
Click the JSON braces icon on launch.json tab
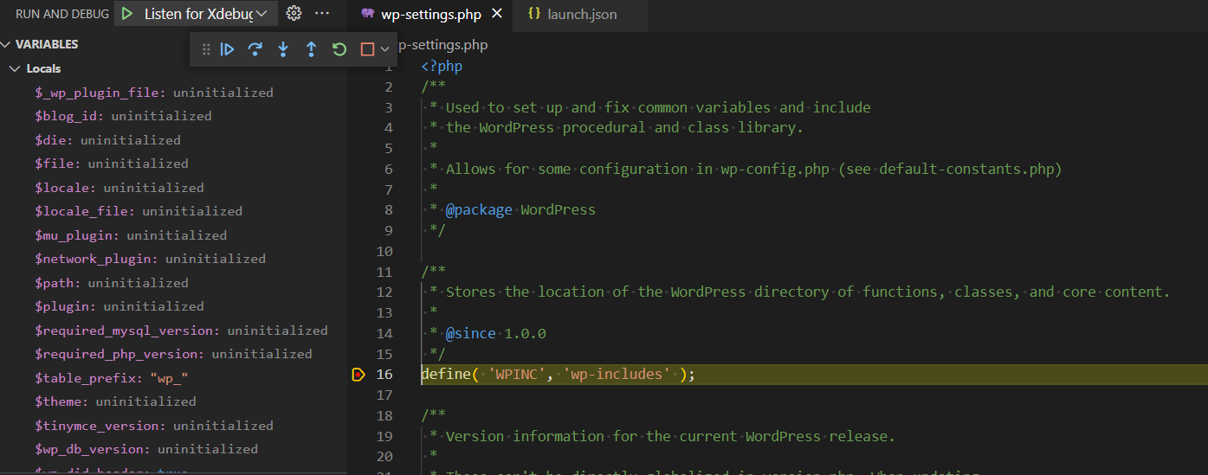pyautogui.click(x=533, y=15)
